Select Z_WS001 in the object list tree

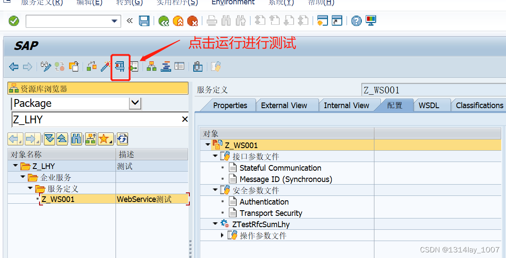click(58, 199)
